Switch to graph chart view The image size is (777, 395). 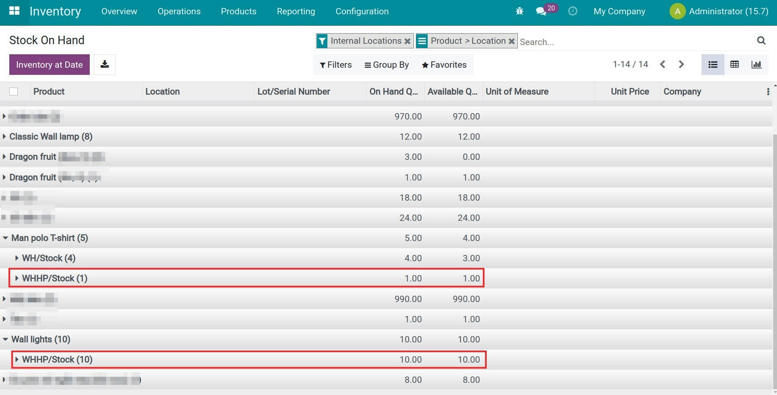click(x=756, y=64)
